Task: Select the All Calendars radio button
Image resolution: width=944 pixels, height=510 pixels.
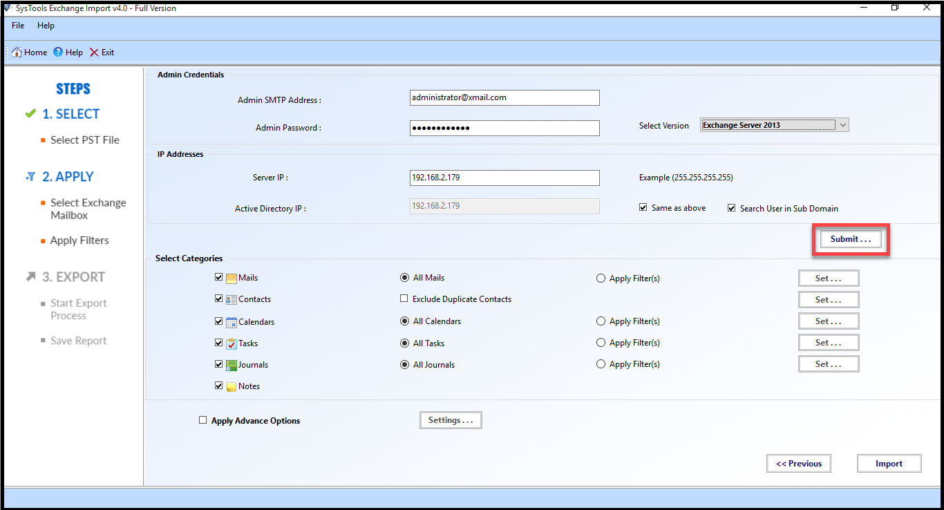Action: pyautogui.click(x=404, y=321)
